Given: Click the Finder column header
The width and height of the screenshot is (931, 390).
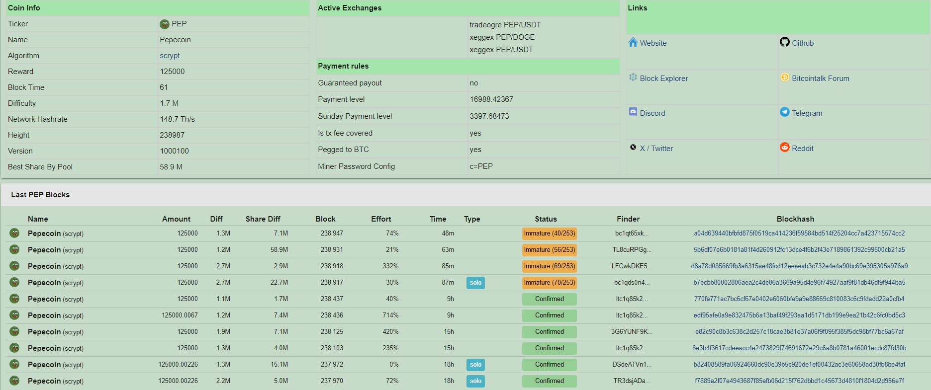Looking at the screenshot, I should click(x=628, y=219).
